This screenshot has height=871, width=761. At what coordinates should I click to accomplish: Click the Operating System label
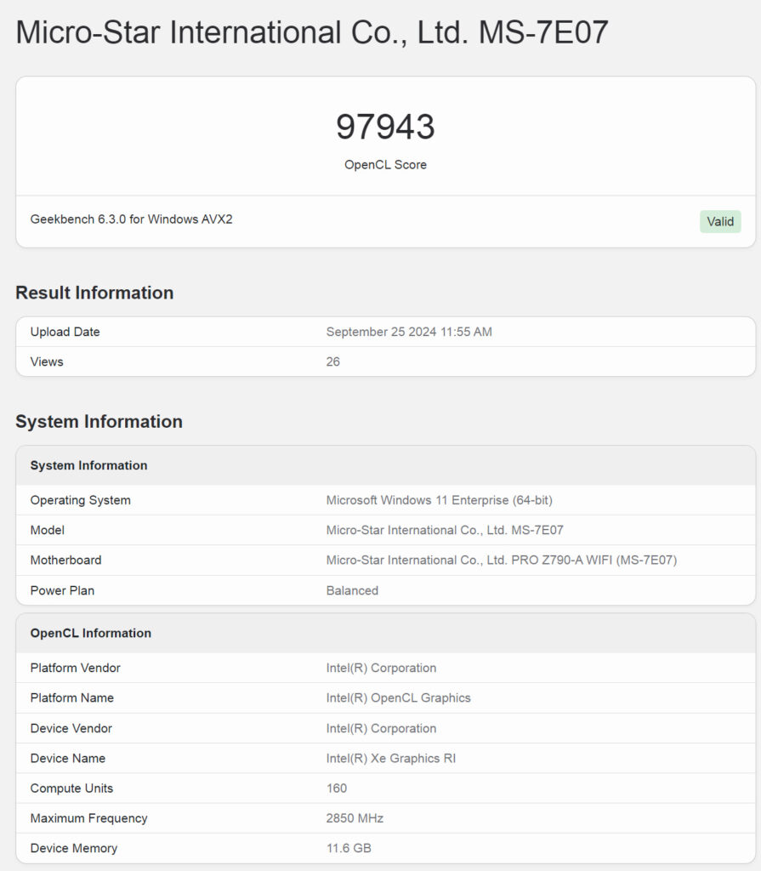click(x=81, y=500)
